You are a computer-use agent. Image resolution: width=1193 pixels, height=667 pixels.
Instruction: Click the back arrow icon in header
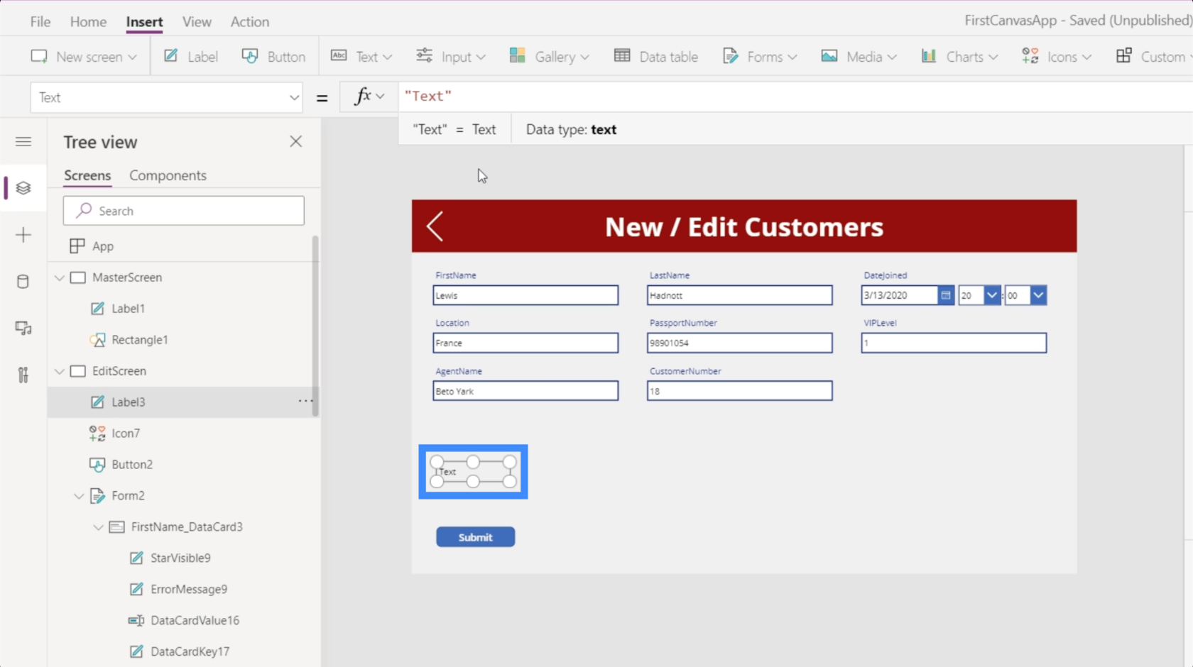[x=435, y=226]
